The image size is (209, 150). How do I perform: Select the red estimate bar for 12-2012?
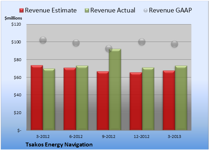[x=136, y=101]
